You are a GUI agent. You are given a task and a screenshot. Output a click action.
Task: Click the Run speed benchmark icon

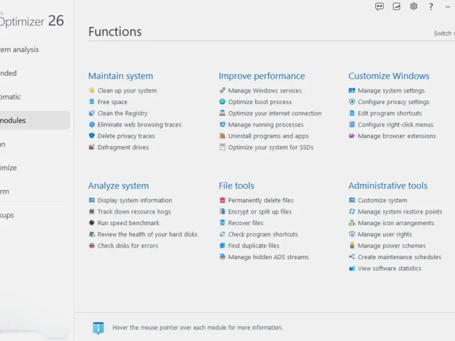92,223
